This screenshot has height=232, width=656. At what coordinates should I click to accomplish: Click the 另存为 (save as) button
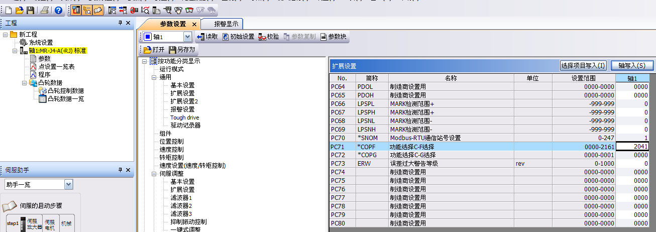pos(182,50)
